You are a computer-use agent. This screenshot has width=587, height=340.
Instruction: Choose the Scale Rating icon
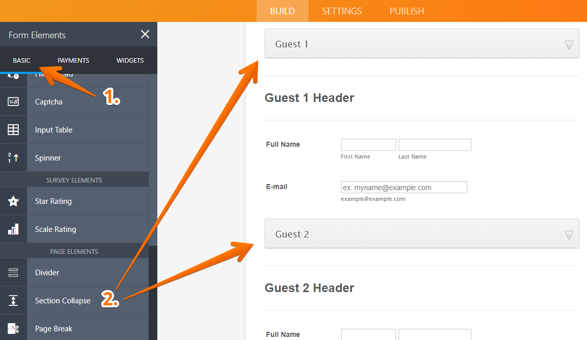point(13,229)
